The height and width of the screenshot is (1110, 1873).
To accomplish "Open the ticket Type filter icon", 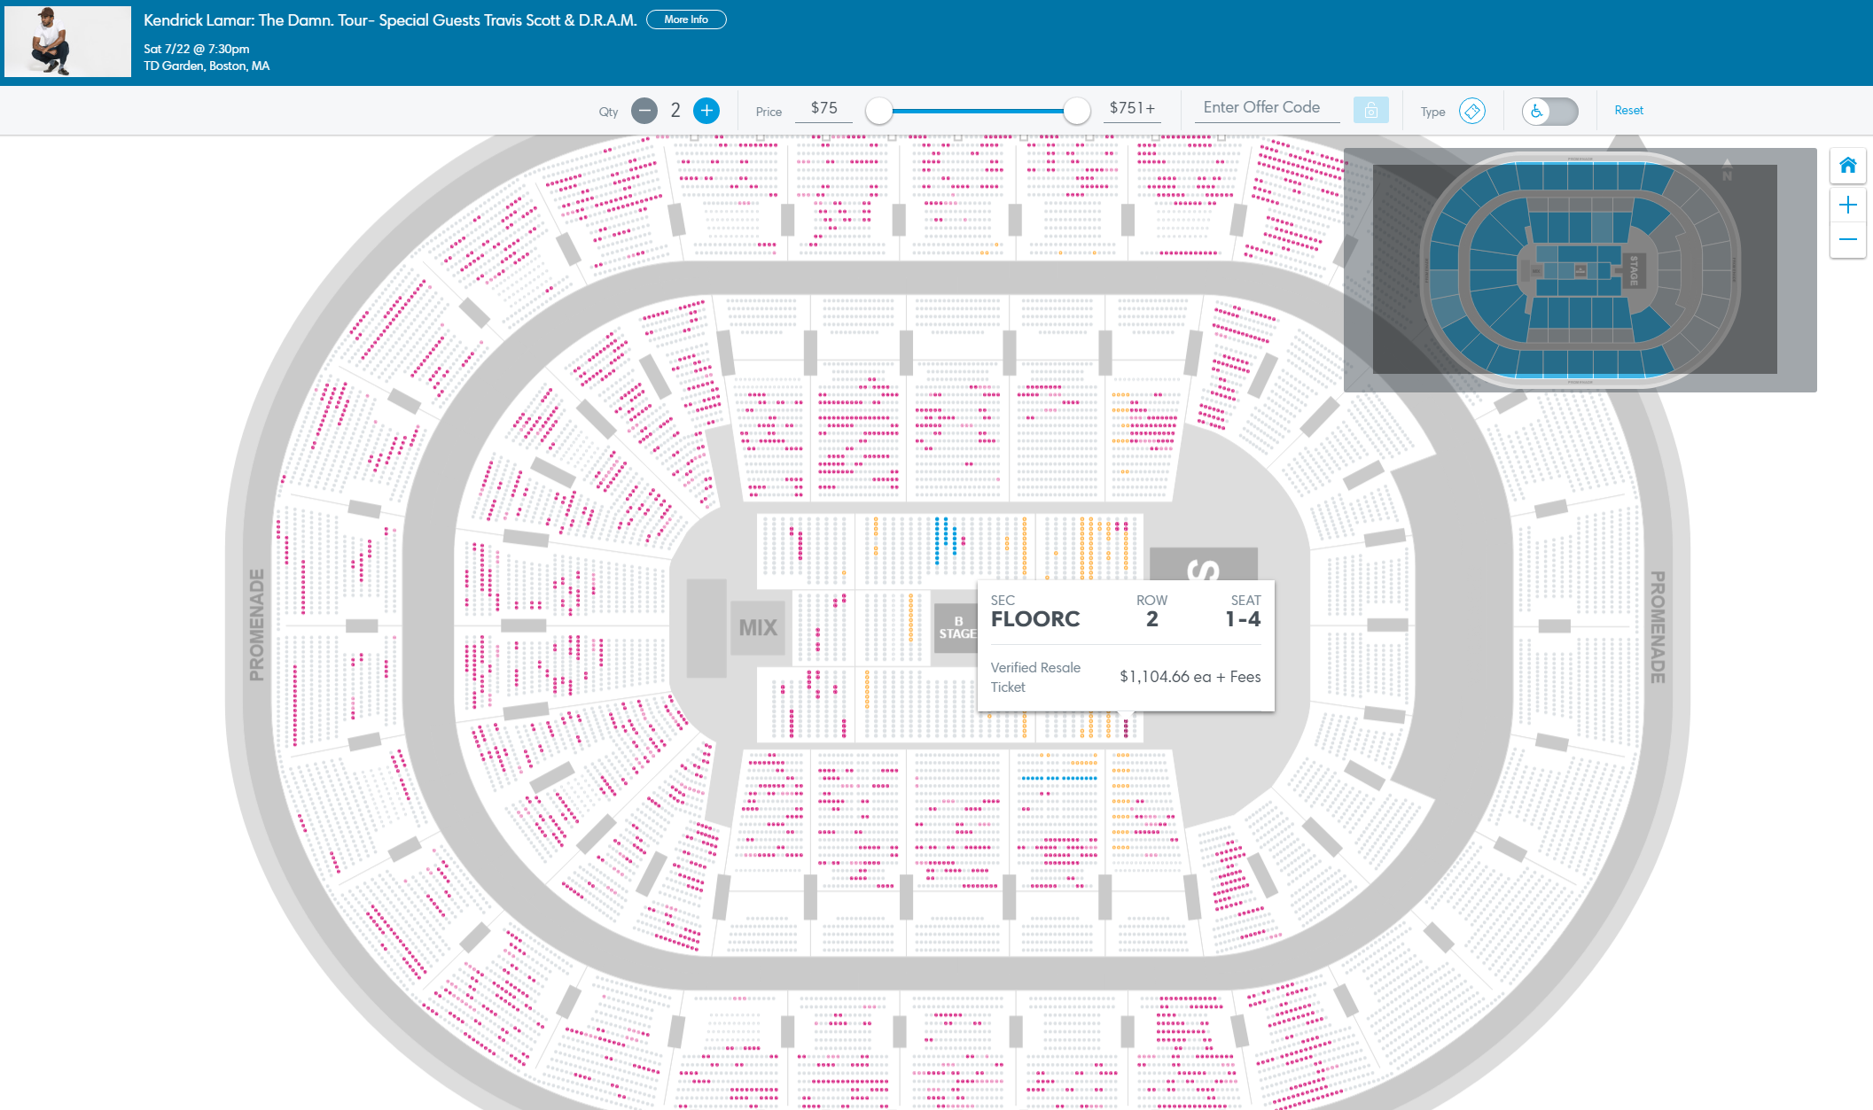I will pos(1471,111).
